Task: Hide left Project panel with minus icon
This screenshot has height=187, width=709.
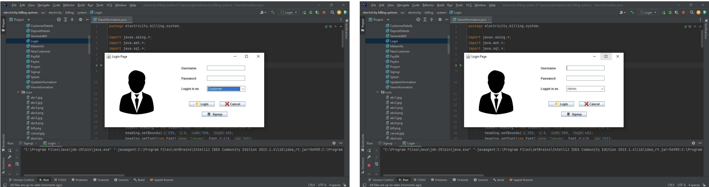Action: point(87,20)
